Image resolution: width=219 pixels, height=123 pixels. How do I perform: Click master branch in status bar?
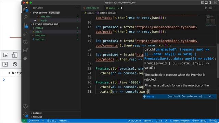(34, 121)
